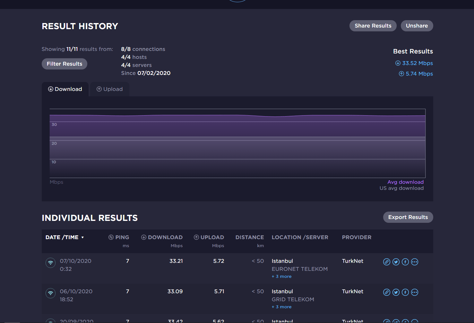Copy link icon for 06/10/2020 result
This screenshot has width=474, height=323.
click(x=387, y=292)
